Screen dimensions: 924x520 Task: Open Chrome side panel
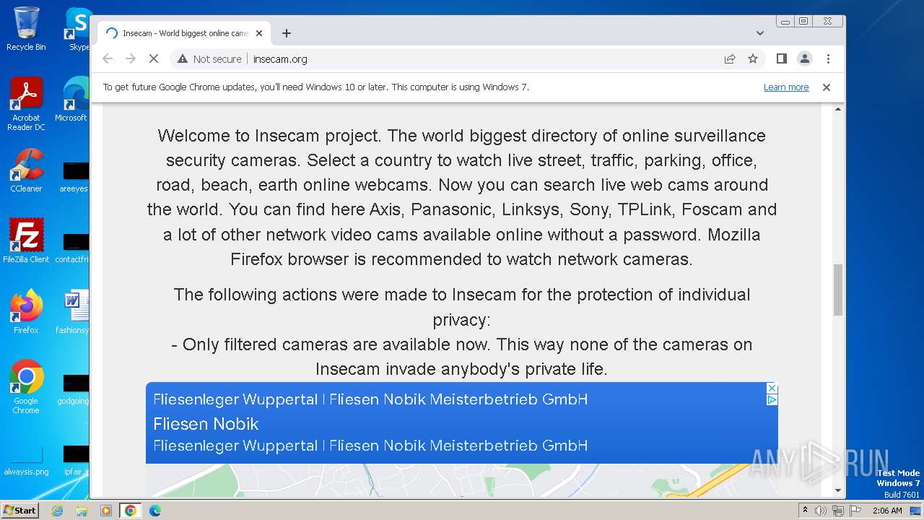(x=781, y=58)
